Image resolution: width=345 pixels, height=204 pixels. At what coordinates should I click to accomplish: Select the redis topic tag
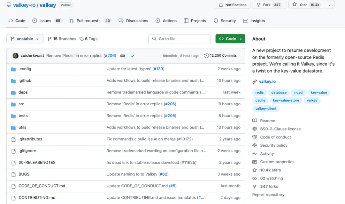point(259,92)
